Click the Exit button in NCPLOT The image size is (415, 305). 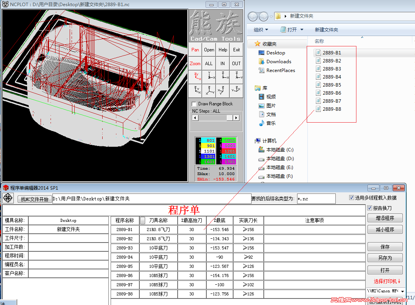pyautogui.click(x=236, y=49)
